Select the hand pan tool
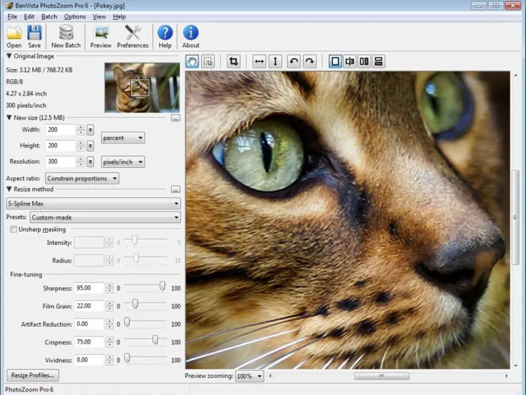This screenshot has height=395, width=526. tap(192, 61)
